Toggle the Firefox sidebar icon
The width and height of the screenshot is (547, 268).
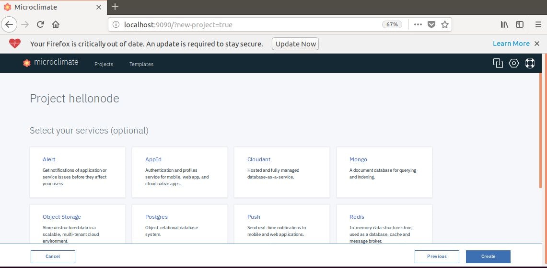(520, 24)
